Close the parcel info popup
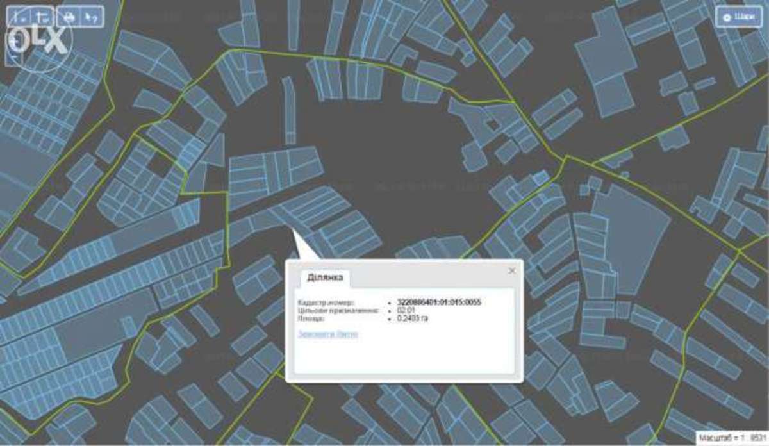 tap(511, 271)
